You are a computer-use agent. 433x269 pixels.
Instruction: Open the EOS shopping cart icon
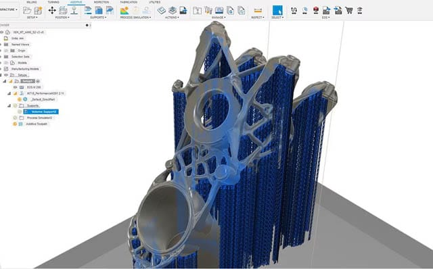pyautogui.click(x=349, y=11)
